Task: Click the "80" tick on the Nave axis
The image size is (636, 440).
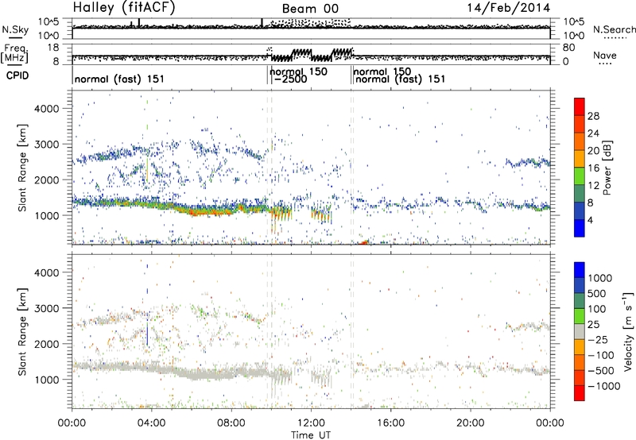Action: (568, 48)
